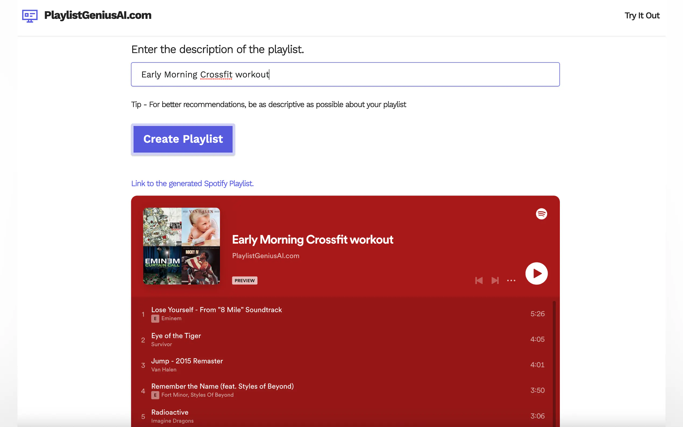Open the generated Spotify Playlist link
683x427 pixels.
192,184
